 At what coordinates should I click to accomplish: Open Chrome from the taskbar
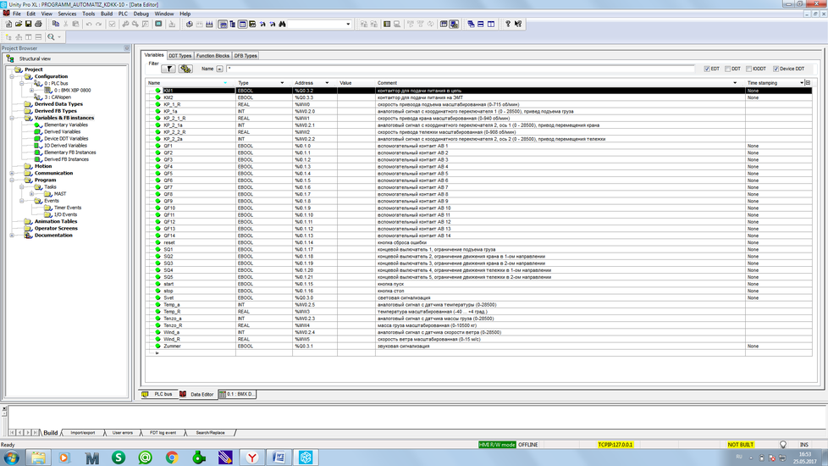(x=172, y=458)
